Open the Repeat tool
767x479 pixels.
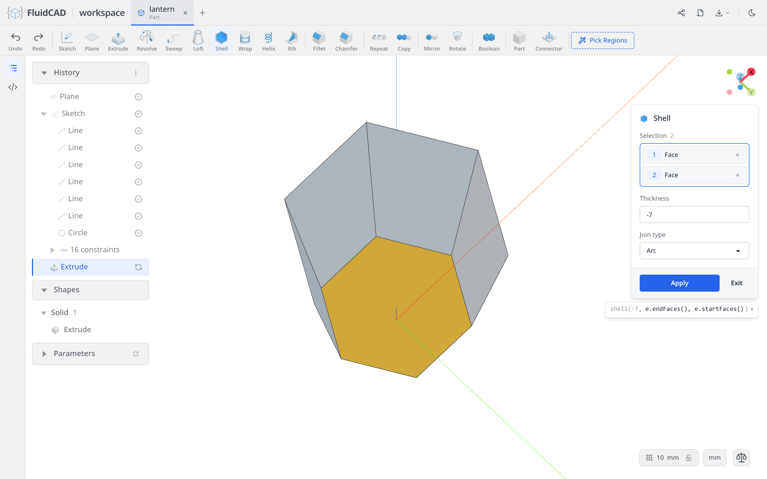tap(379, 41)
